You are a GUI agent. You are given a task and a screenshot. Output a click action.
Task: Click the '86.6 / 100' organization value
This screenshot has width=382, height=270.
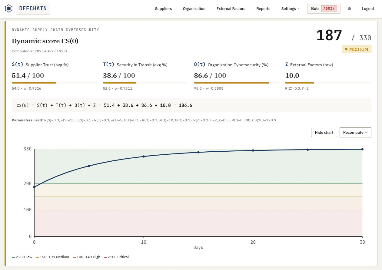tap(210, 75)
